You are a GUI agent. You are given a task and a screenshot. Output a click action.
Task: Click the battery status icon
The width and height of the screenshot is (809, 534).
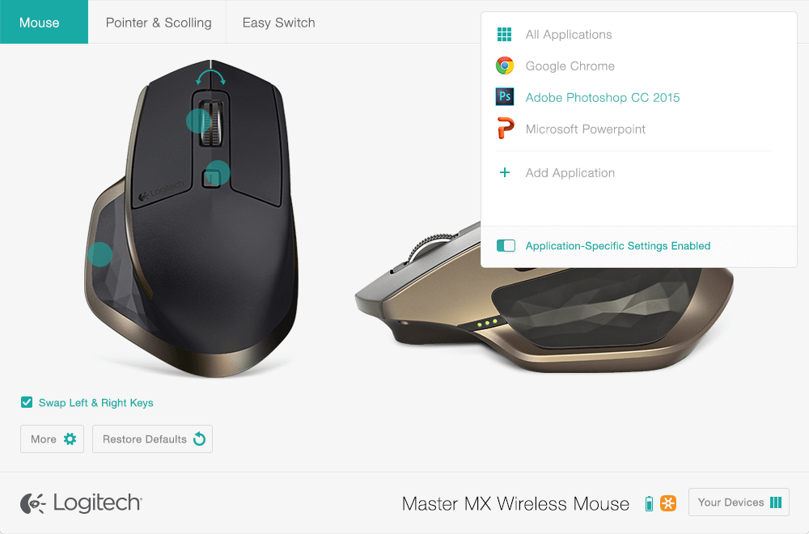[x=649, y=503]
